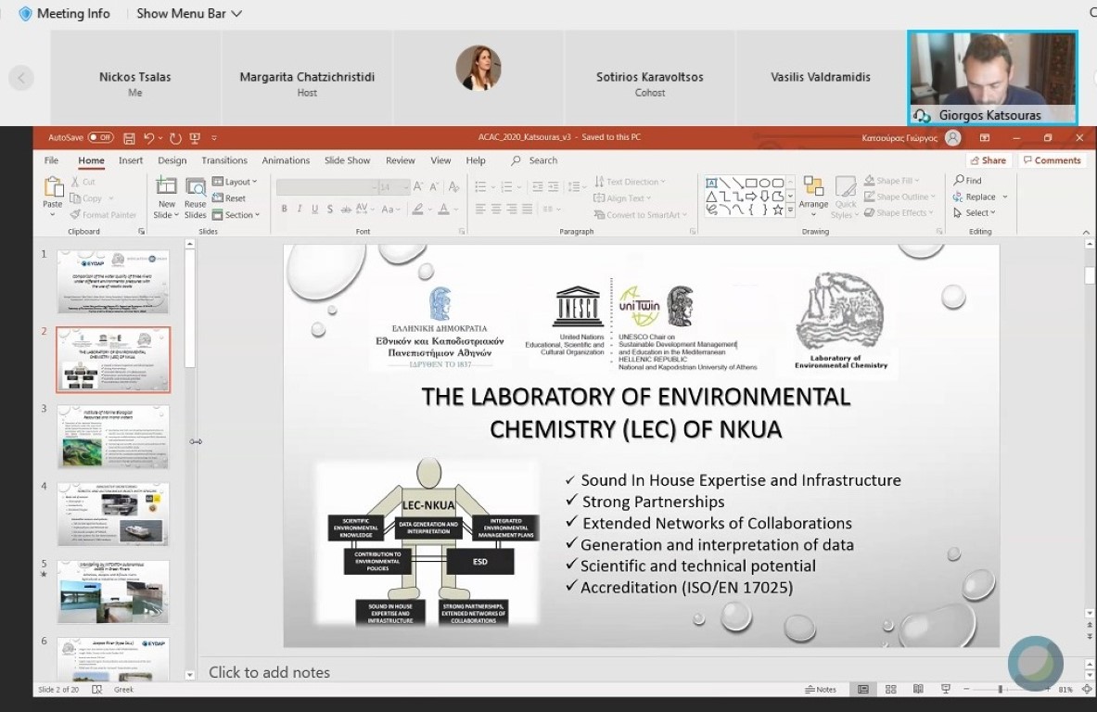Image resolution: width=1097 pixels, height=712 pixels.
Task: Switch to the Slide Show tab
Action: click(x=347, y=160)
